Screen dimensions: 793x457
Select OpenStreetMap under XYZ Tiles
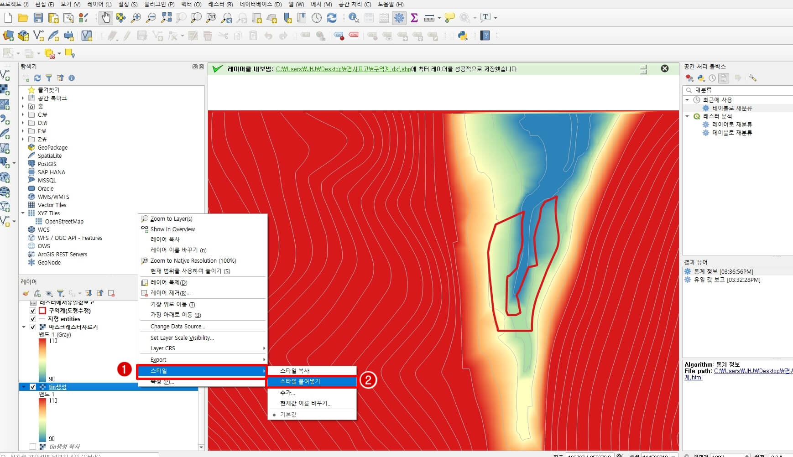click(x=64, y=221)
